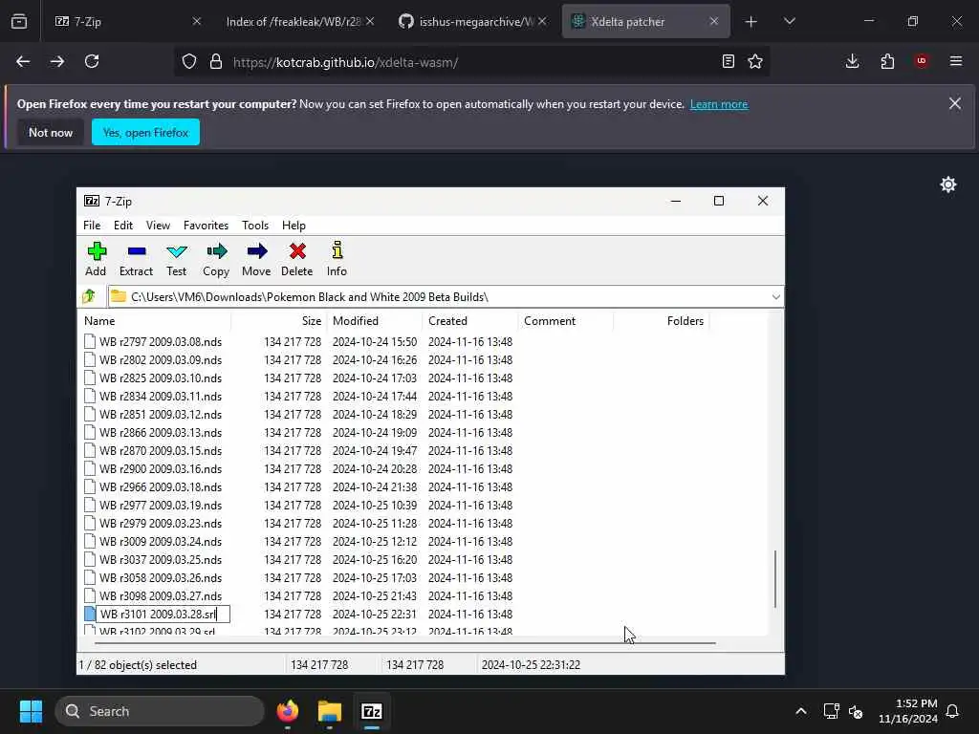Open the Info toolbar button
Viewport: 979px width, 734px height.
click(337, 258)
